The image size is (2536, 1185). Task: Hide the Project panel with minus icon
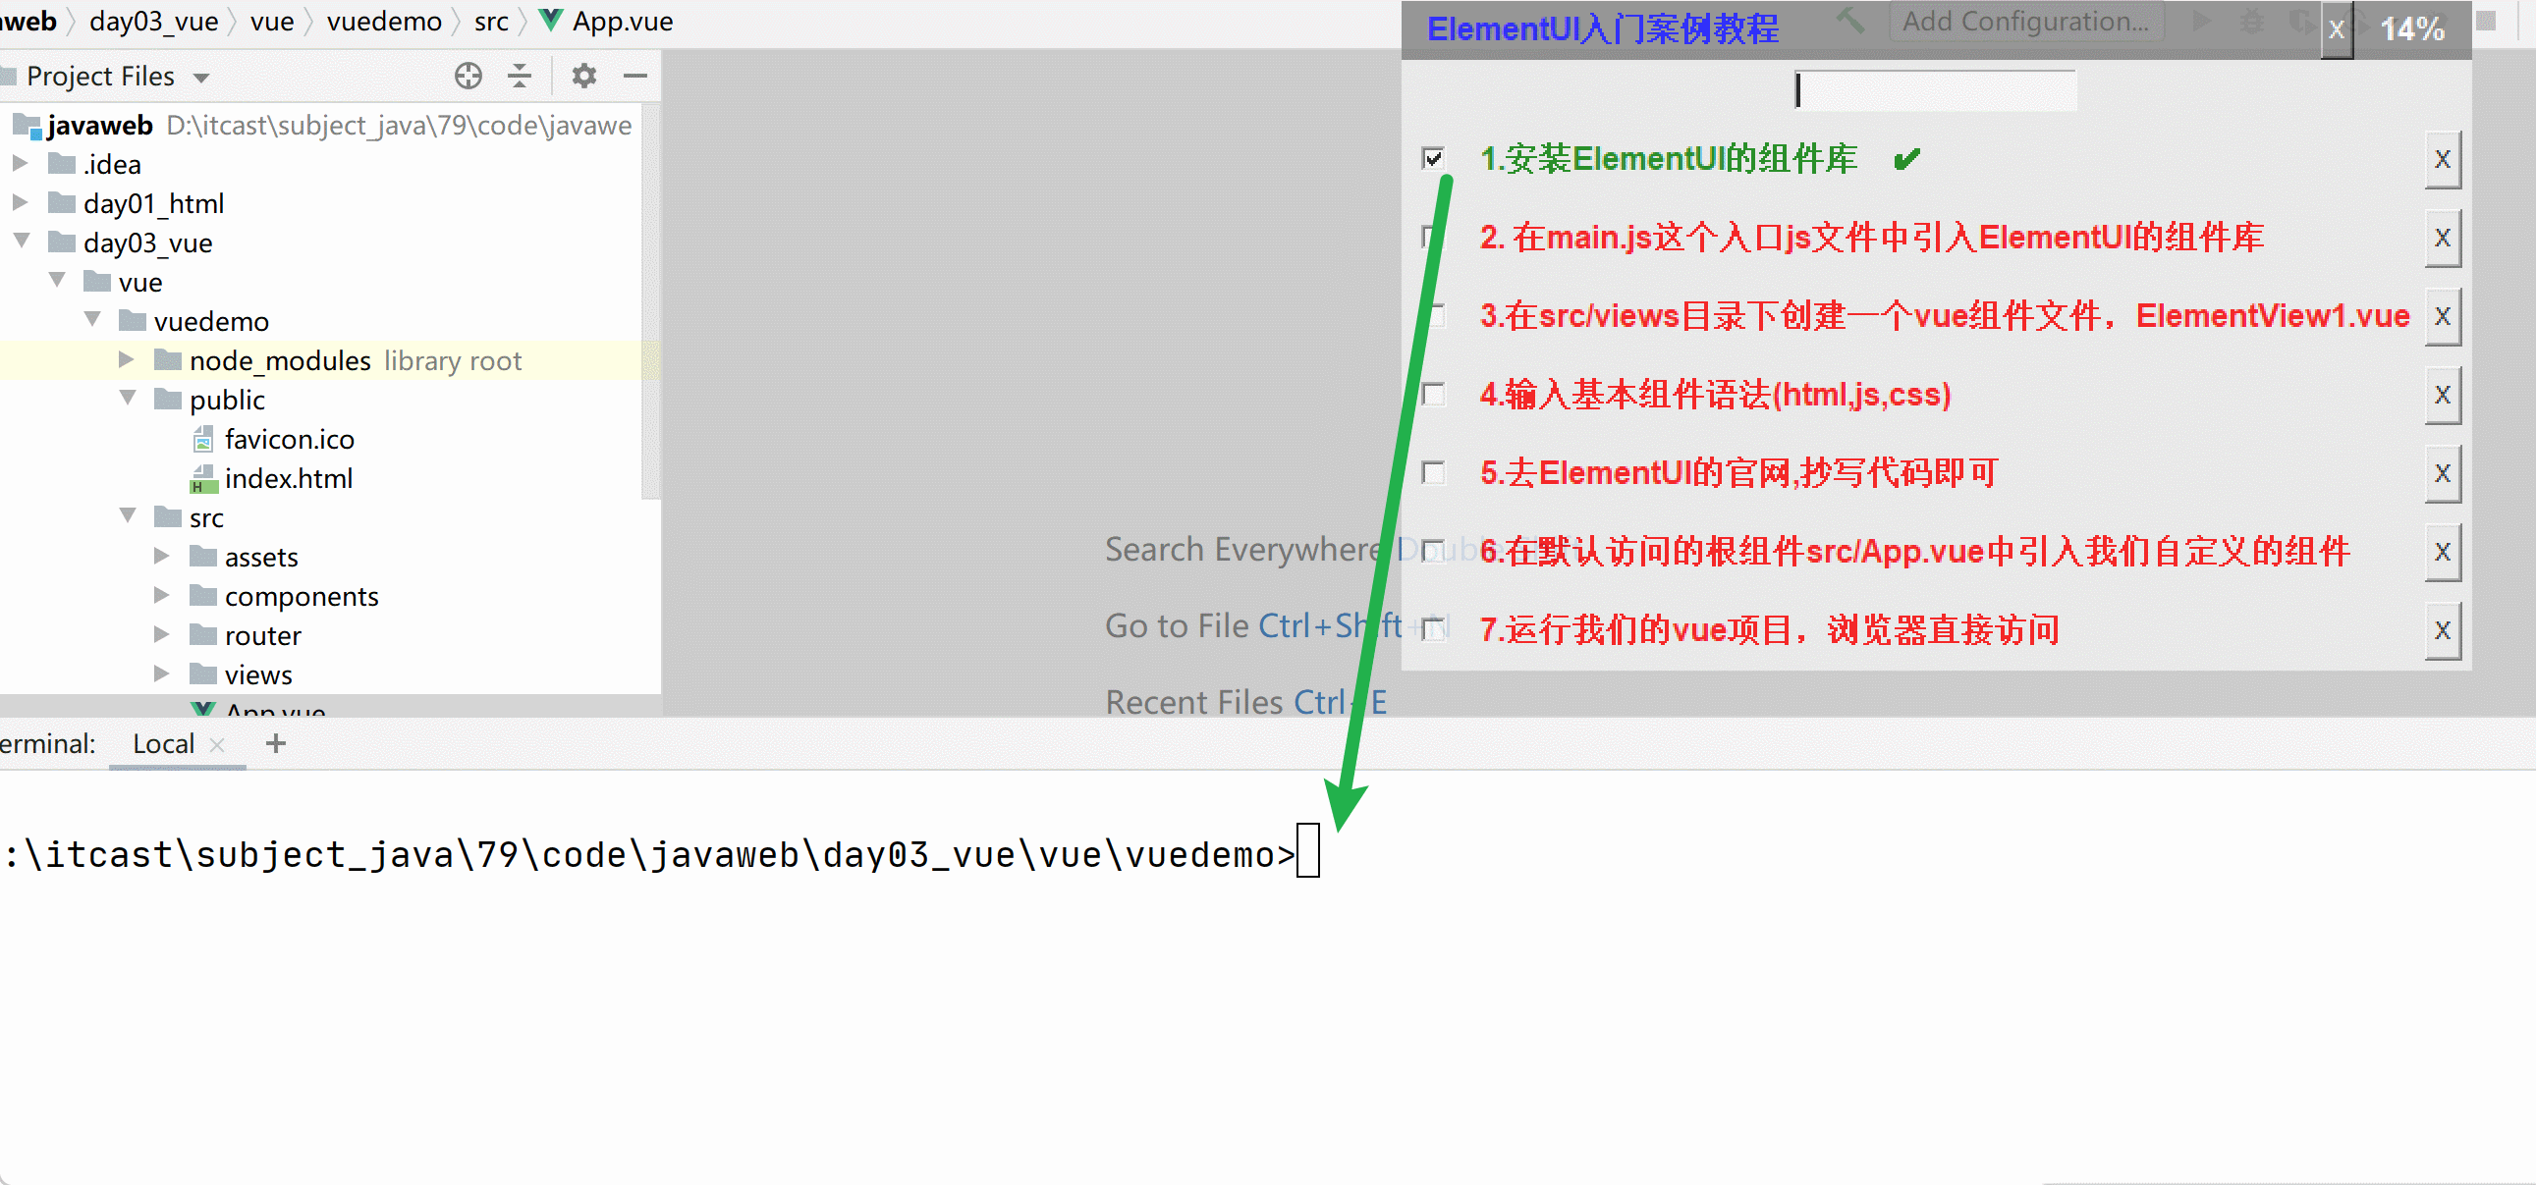coord(636,76)
